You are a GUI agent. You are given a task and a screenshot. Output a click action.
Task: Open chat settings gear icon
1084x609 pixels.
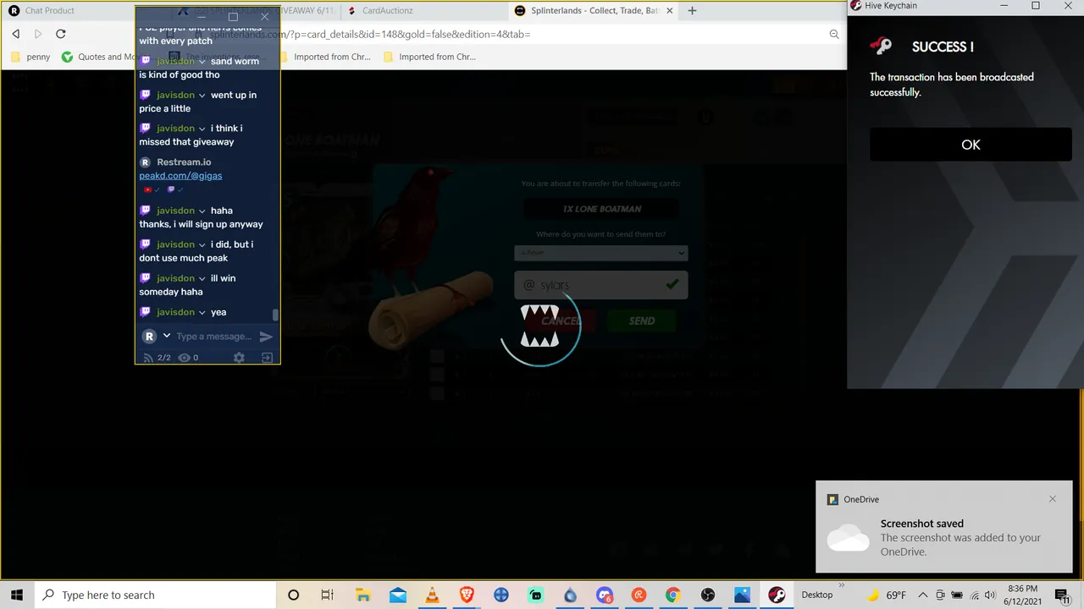(x=239, y=358)
